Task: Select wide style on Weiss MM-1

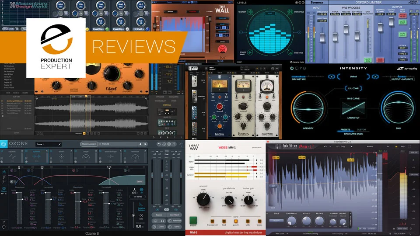Action: click(x=248, y=221)
